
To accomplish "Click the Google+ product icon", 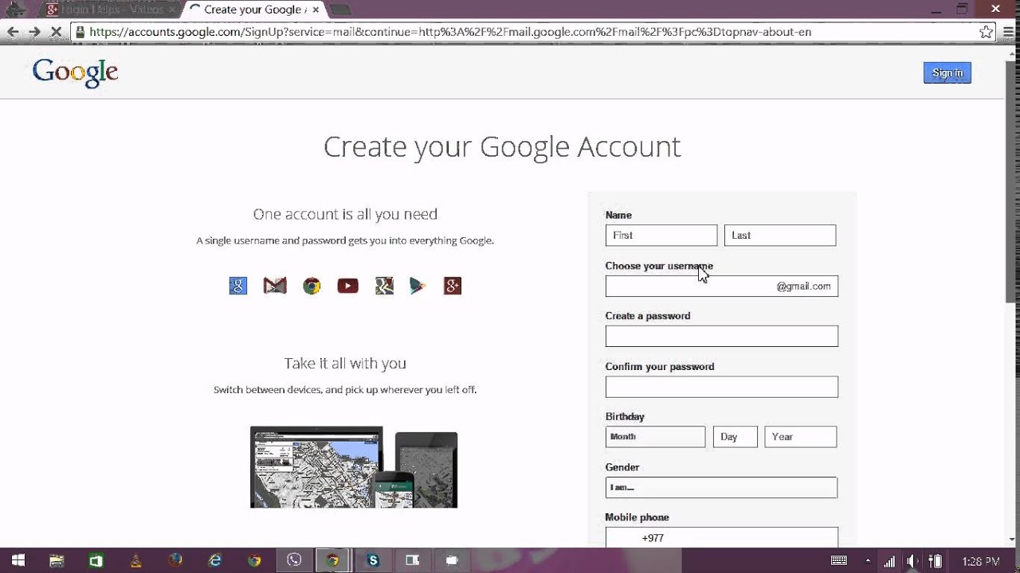I will 453,286.
